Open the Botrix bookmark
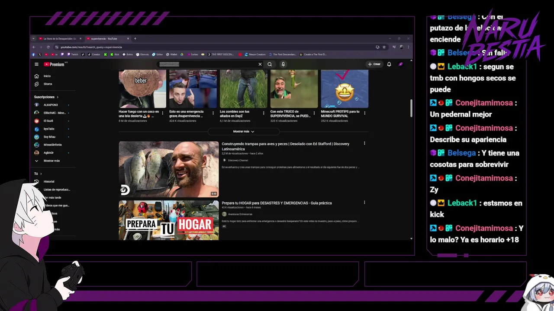554x311 pixels. 128,54
